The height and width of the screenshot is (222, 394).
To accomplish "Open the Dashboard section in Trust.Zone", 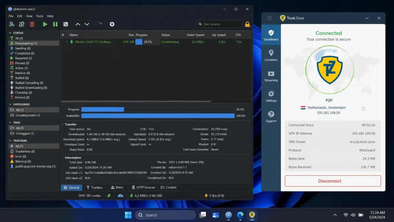I will coord(271,36).
